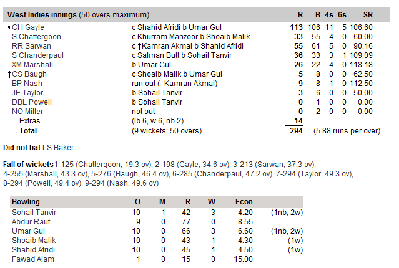This screenshot has width=399, height=268.
Task: Click wicketkeeper CS Baugh's name
Action: coord(29,74)
